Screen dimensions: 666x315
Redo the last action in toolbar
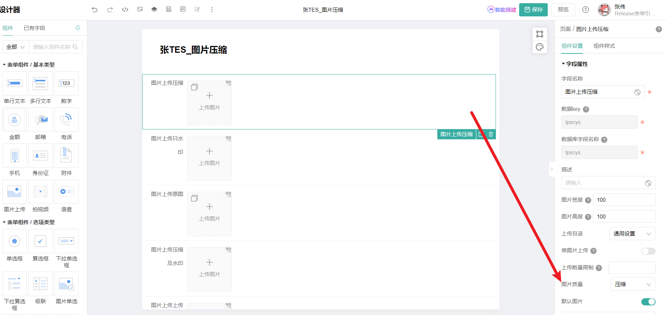(110, 10)
